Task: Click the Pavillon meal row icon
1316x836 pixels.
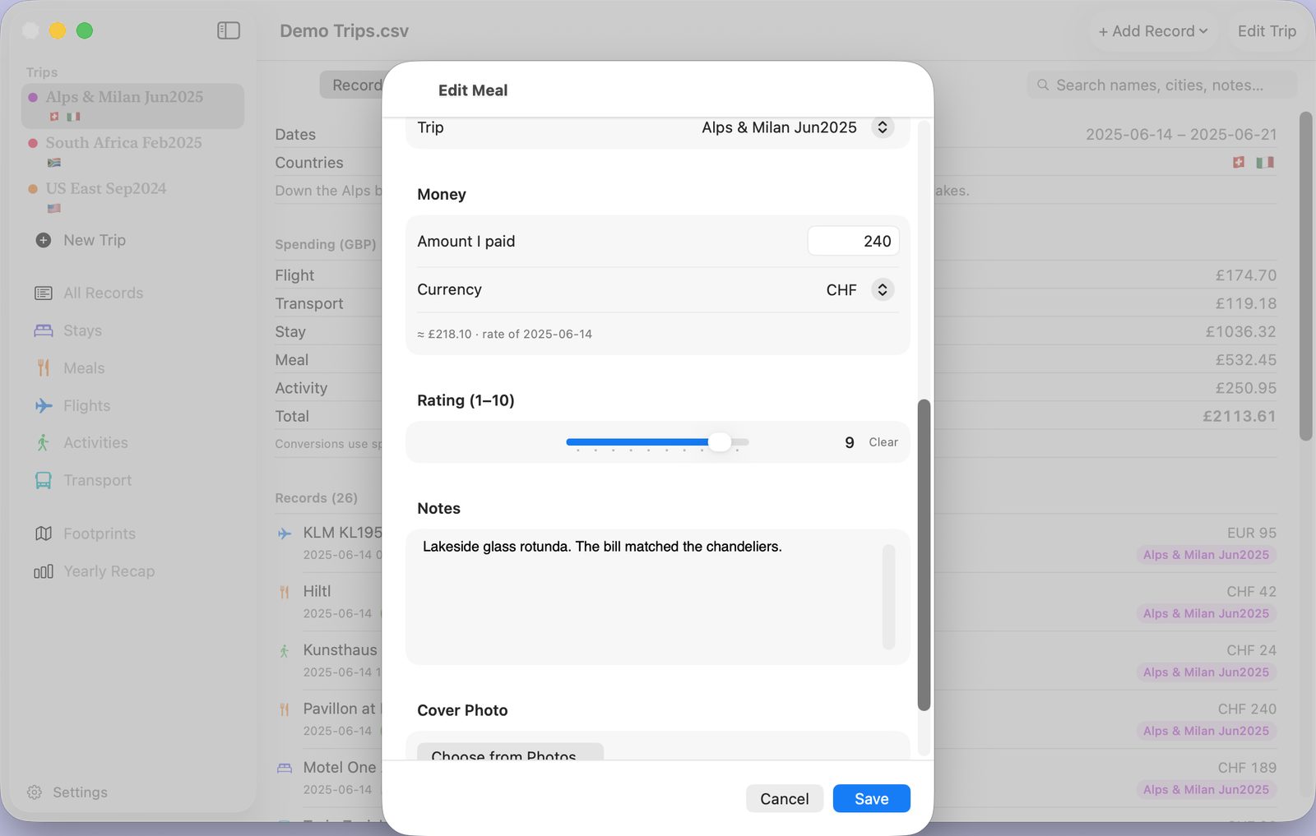Action: [285, 709]
